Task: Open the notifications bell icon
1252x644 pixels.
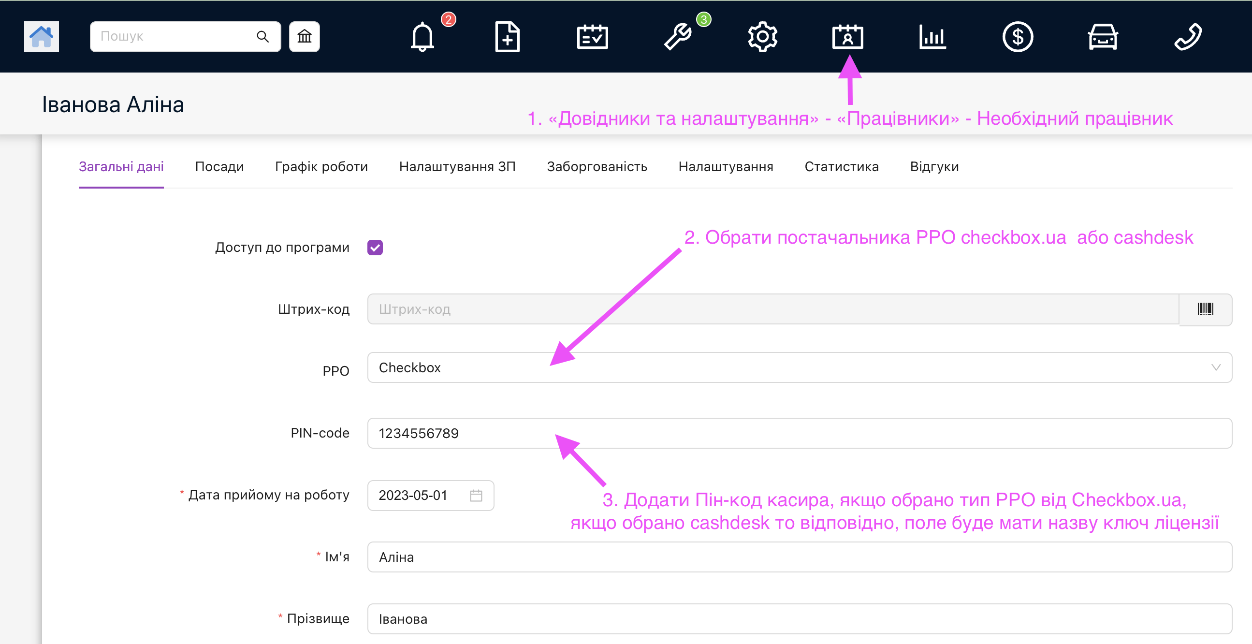Action: click(422, 36)
